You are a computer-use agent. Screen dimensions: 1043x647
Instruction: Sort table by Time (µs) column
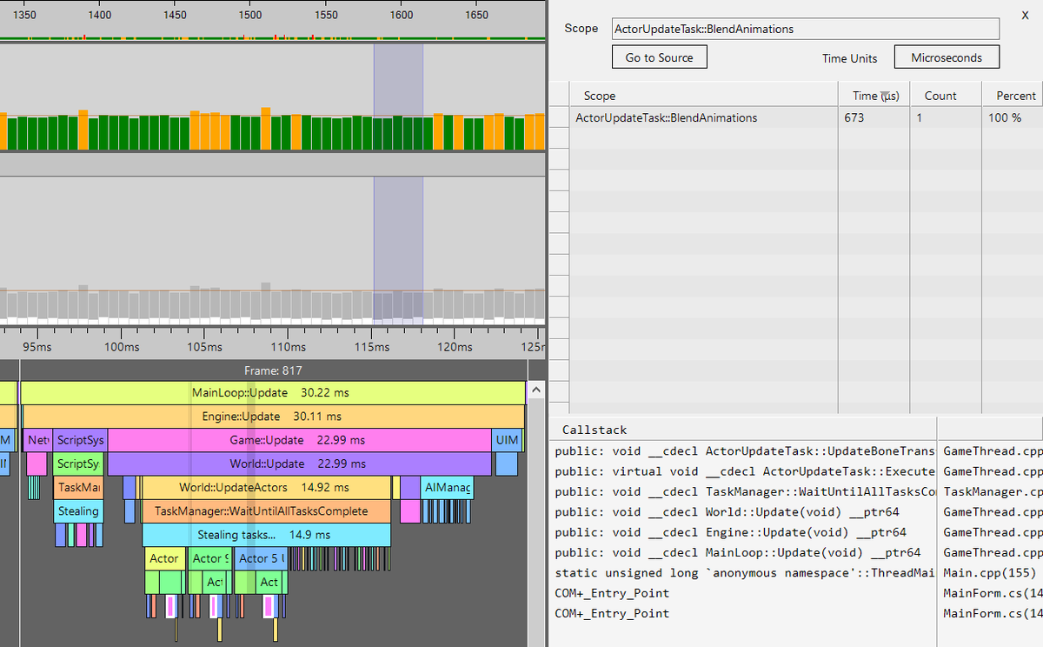click(874, 96)
